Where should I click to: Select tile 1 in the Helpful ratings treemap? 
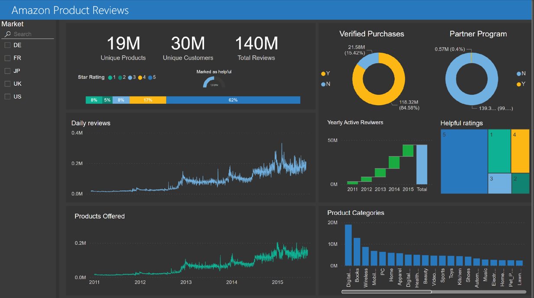tap(499, 151)
